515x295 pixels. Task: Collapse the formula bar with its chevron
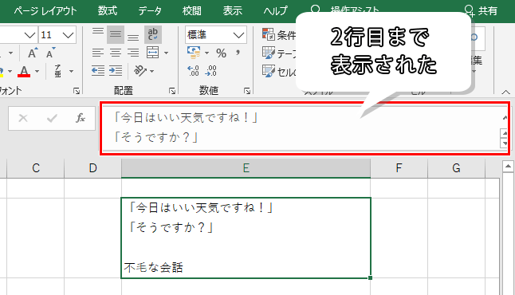pyautogui.click(x=505, y=118)
